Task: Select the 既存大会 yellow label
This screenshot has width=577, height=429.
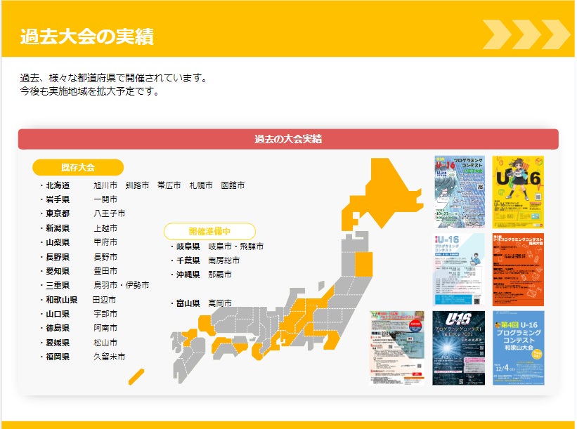Action: [78, 167]
